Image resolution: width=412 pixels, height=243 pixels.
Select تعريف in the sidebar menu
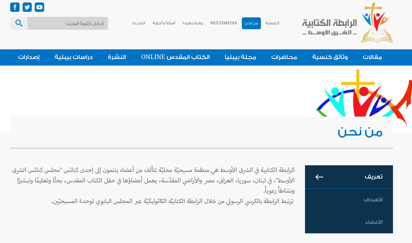(x=349, y=177)
